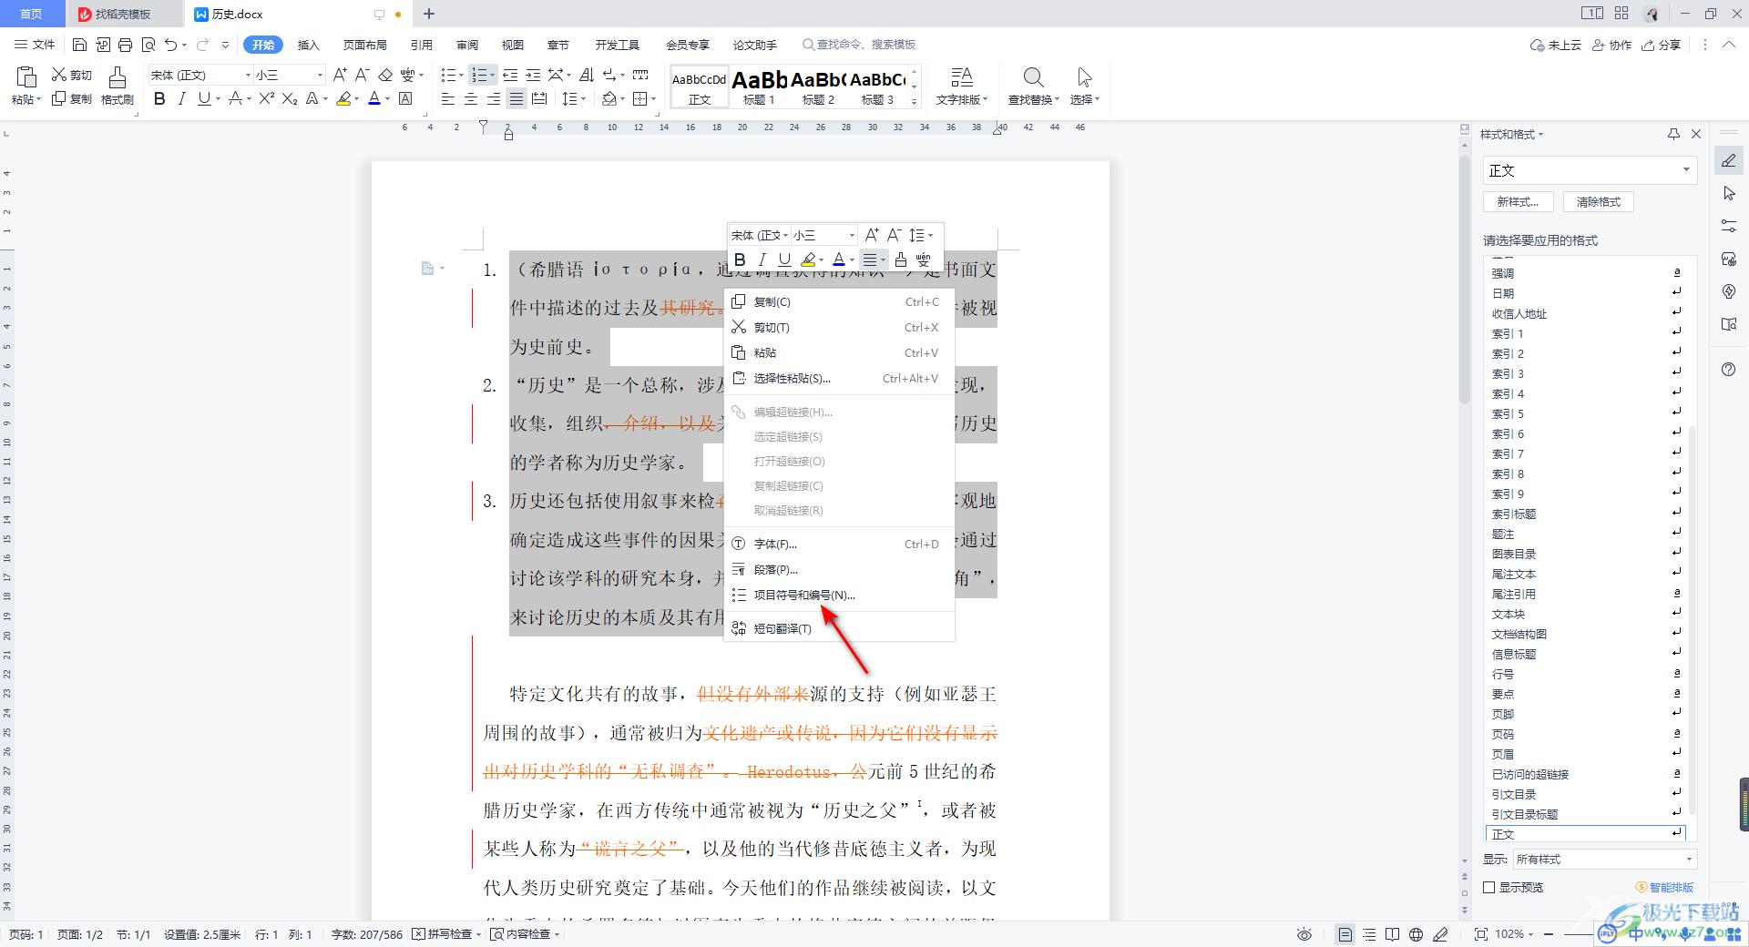1749x947 pixels.
Task: Choose 复制(C) from the context menu
Action: (838, 301)
